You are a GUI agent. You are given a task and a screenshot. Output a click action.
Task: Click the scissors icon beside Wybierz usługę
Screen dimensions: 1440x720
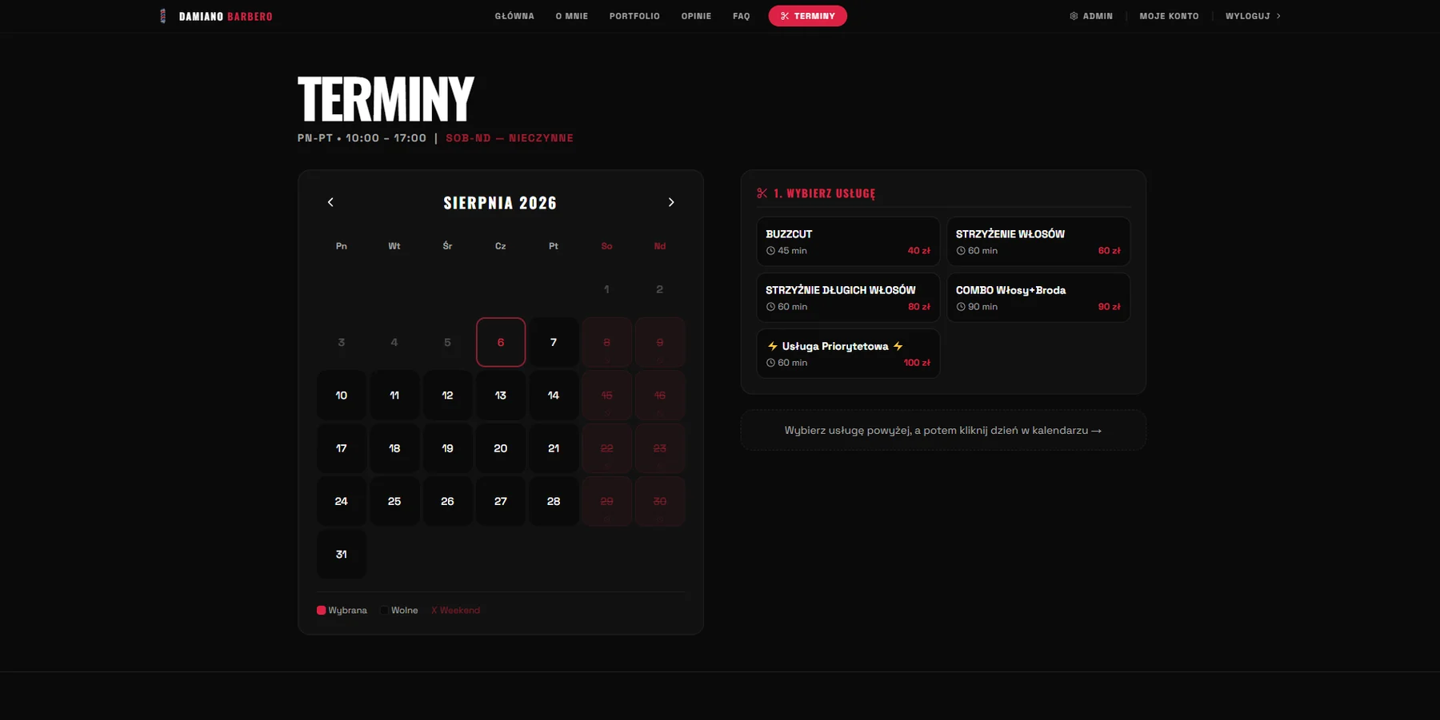click(x=762, y=193)
